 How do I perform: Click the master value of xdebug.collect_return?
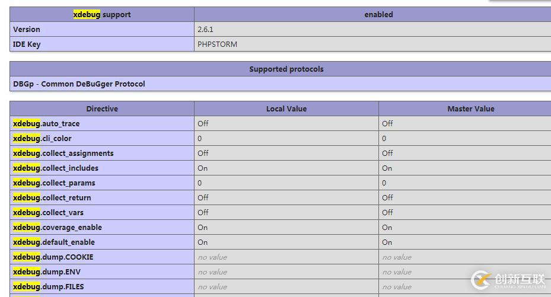point(387,197)
